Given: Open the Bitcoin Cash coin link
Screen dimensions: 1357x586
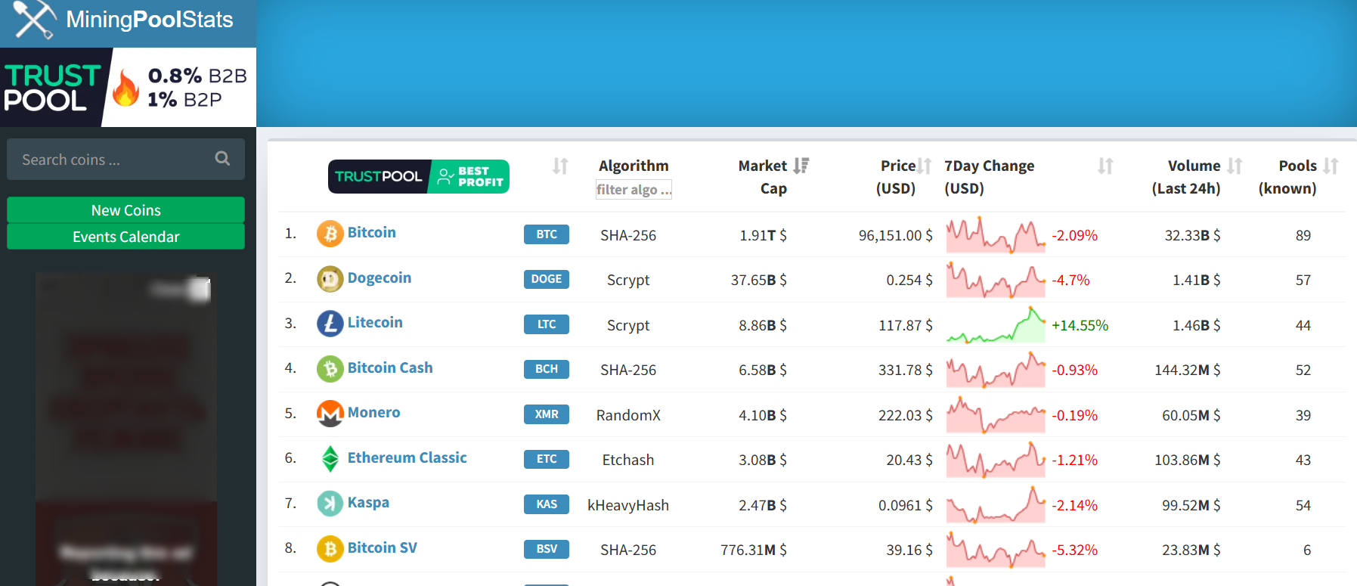Looking at the screenshot, I should 390,367.
